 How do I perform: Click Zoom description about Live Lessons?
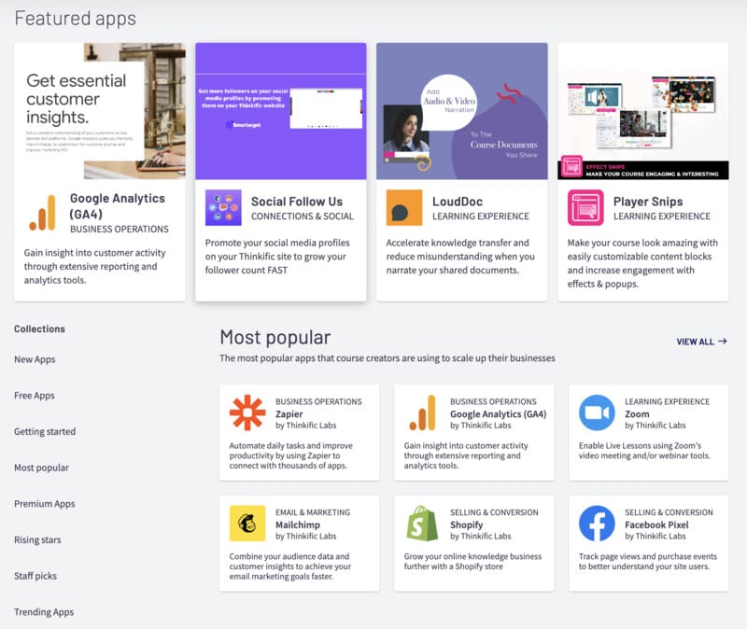click(644, 451)
